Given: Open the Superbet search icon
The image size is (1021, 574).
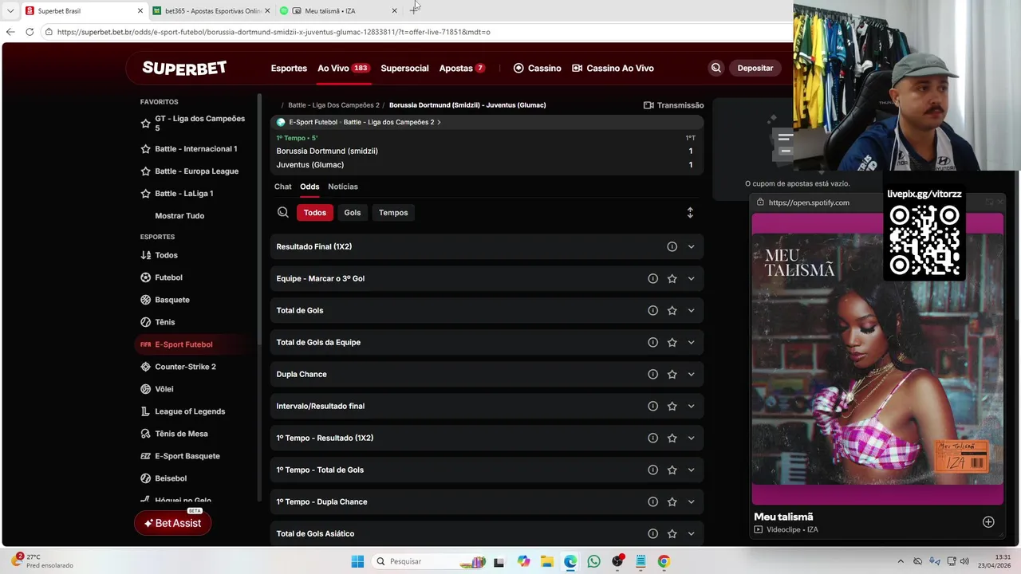Looking at the screenshot, I should pos(715,68).
